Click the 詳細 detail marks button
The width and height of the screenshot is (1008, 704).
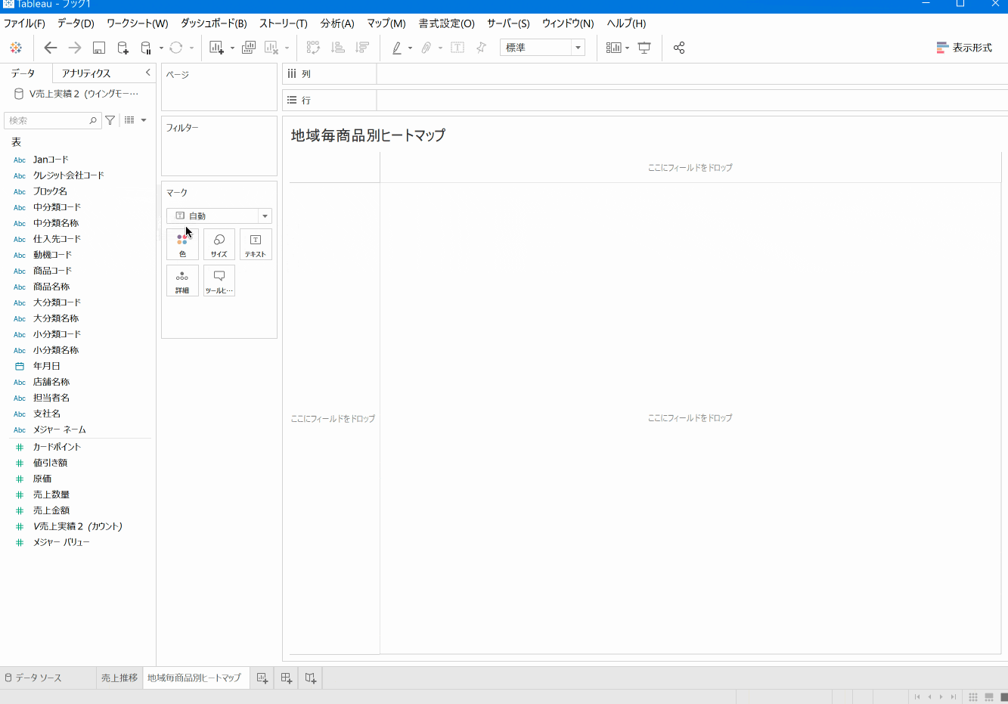point(182,281)
